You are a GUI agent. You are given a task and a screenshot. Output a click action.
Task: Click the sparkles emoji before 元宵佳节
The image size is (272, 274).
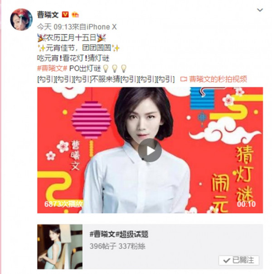point(41,48)
